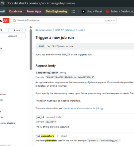Click the Databricks red stack favicon
This screenshot has height=146, width=134.
tap(108, 11)
